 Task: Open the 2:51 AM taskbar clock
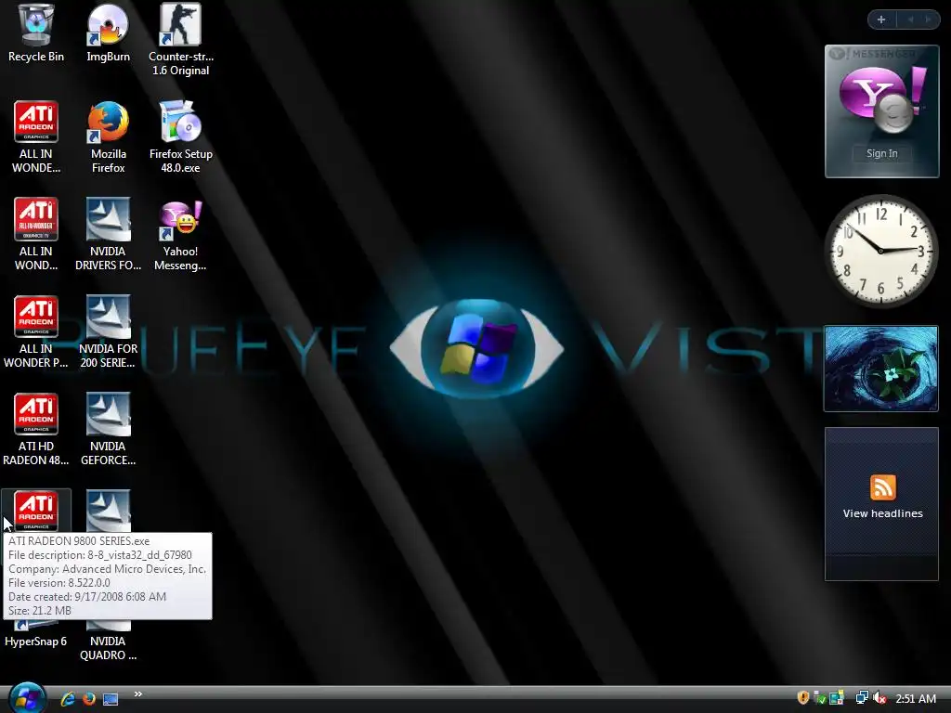916,698
